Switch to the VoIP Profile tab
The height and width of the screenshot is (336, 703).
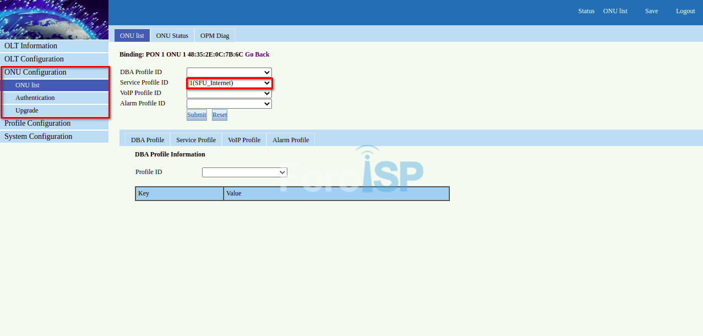coord(244,139)
